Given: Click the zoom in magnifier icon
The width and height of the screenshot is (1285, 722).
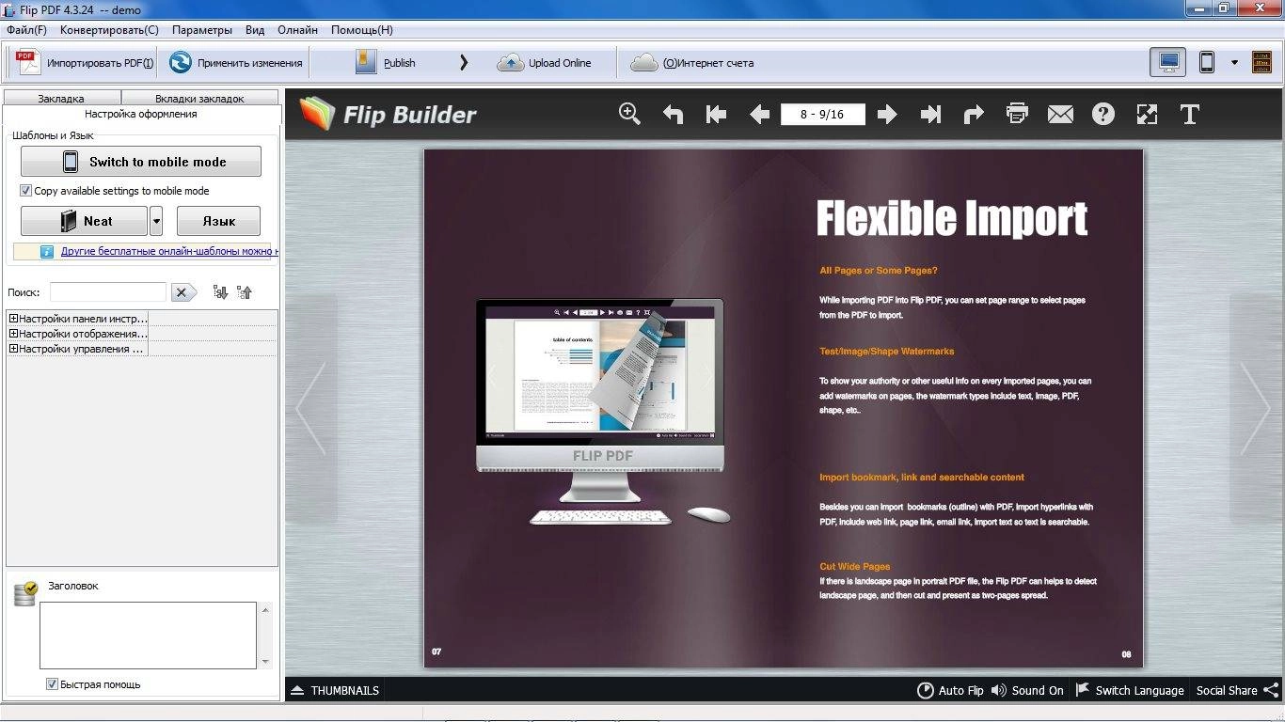Looking at the screenshot, I should click(x=629, y=114).
